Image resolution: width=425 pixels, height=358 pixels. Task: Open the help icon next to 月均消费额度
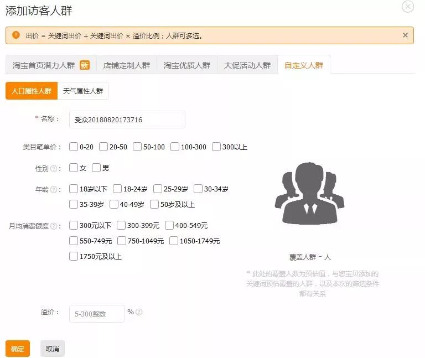coord(54,226)
